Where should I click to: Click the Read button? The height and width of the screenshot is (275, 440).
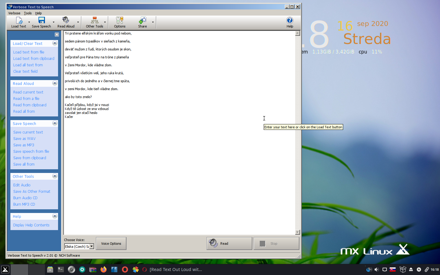(x=229, y=244)
